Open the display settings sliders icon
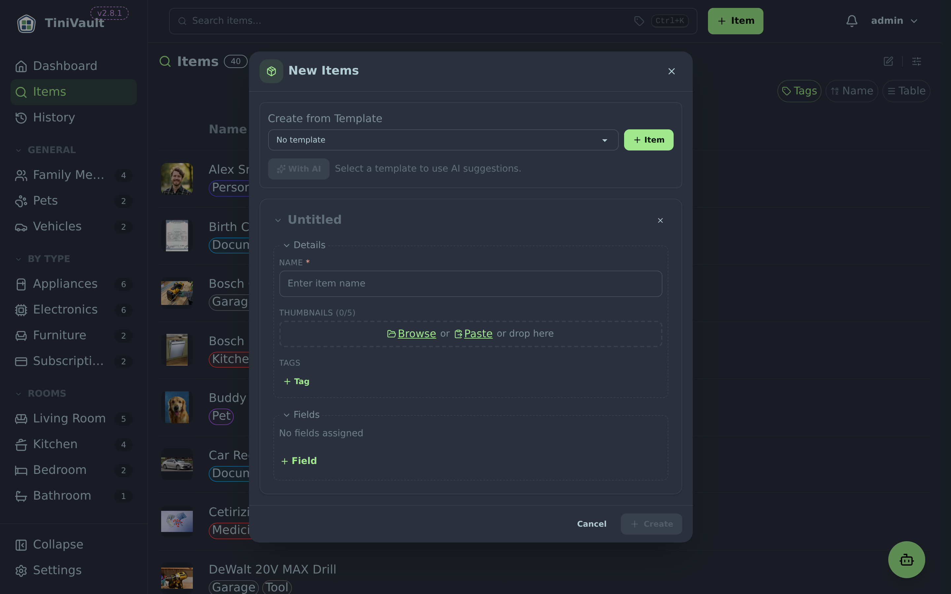Screen dimensions: 951x594 [916, 61]
